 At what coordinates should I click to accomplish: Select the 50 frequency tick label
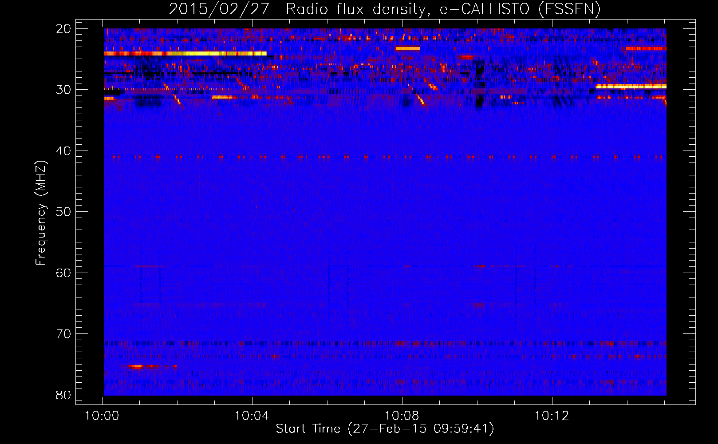[x=64, y=212]
